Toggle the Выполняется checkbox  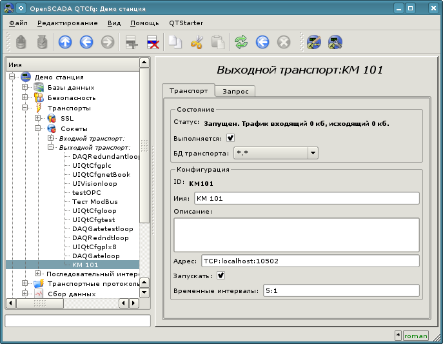[x=230, y=138]
